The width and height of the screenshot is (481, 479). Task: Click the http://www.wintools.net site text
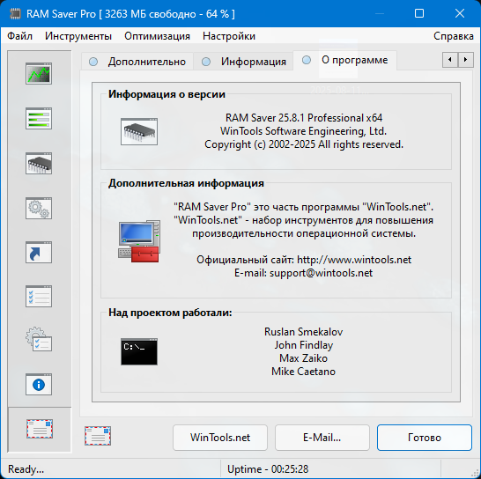coord(354,260)
